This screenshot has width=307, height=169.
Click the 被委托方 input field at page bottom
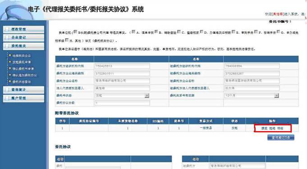pyautogui.click(x=237, y=166)
